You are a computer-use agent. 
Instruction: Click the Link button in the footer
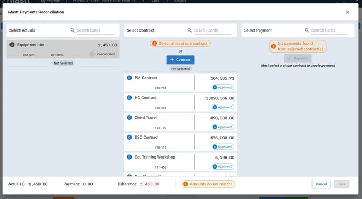pos(341,184)
